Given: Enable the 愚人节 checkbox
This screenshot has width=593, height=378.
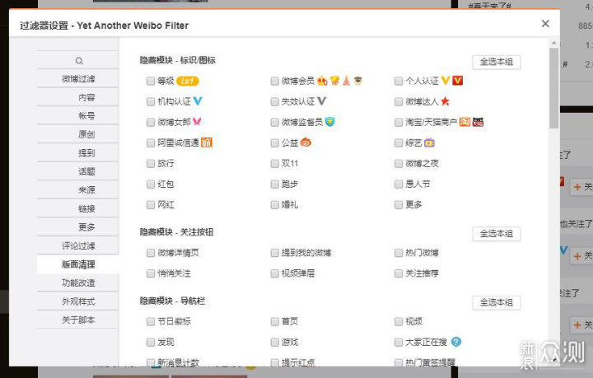Looking at the screenshot, I should [399, 184].
